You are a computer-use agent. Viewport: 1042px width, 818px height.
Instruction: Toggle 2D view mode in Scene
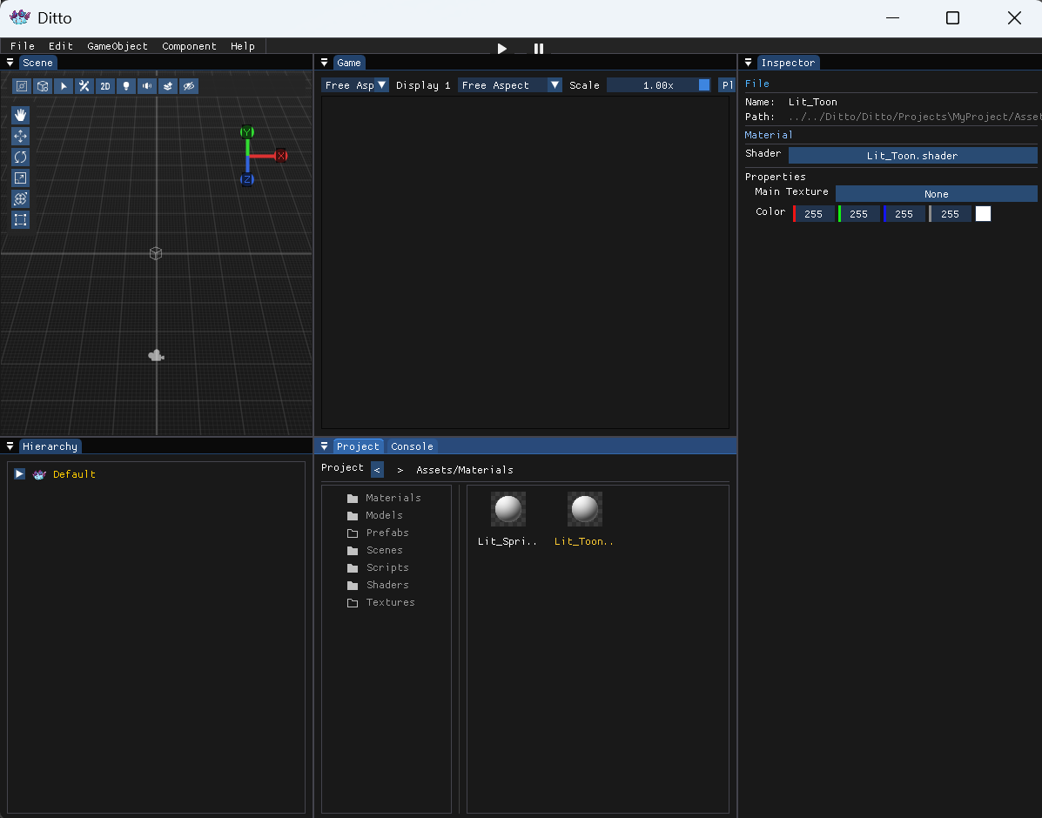click(105, 86)
